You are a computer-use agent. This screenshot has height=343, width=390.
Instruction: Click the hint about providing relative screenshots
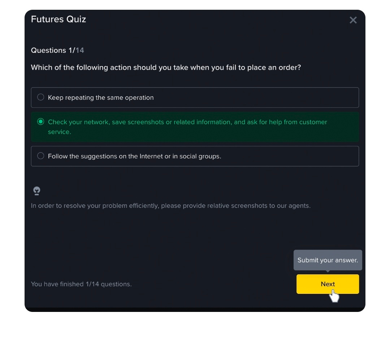coord(170,206)
